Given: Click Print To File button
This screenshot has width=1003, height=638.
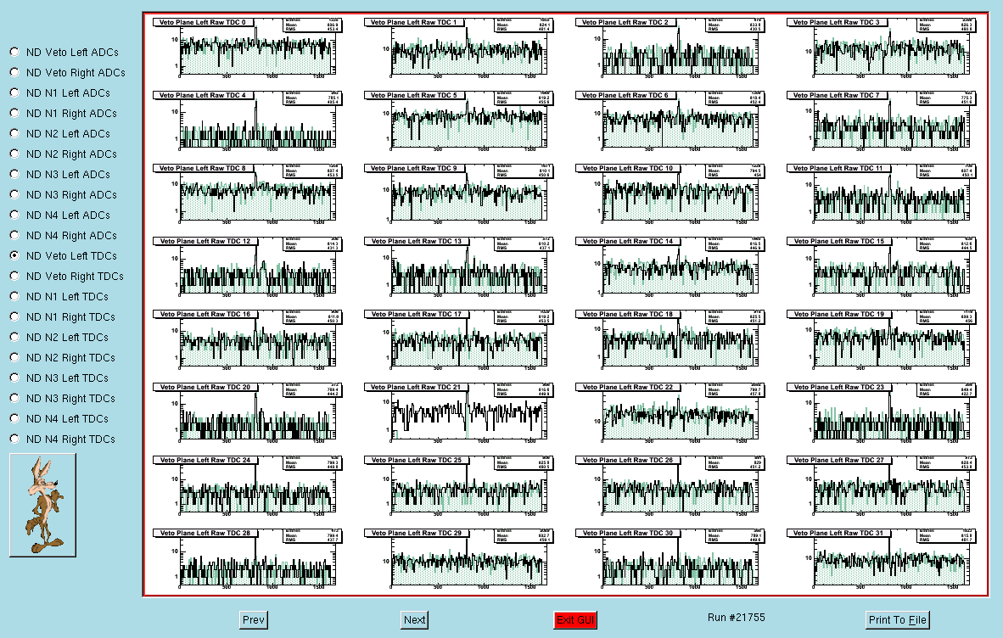Looking at the screenshot, I should [898, 619].
